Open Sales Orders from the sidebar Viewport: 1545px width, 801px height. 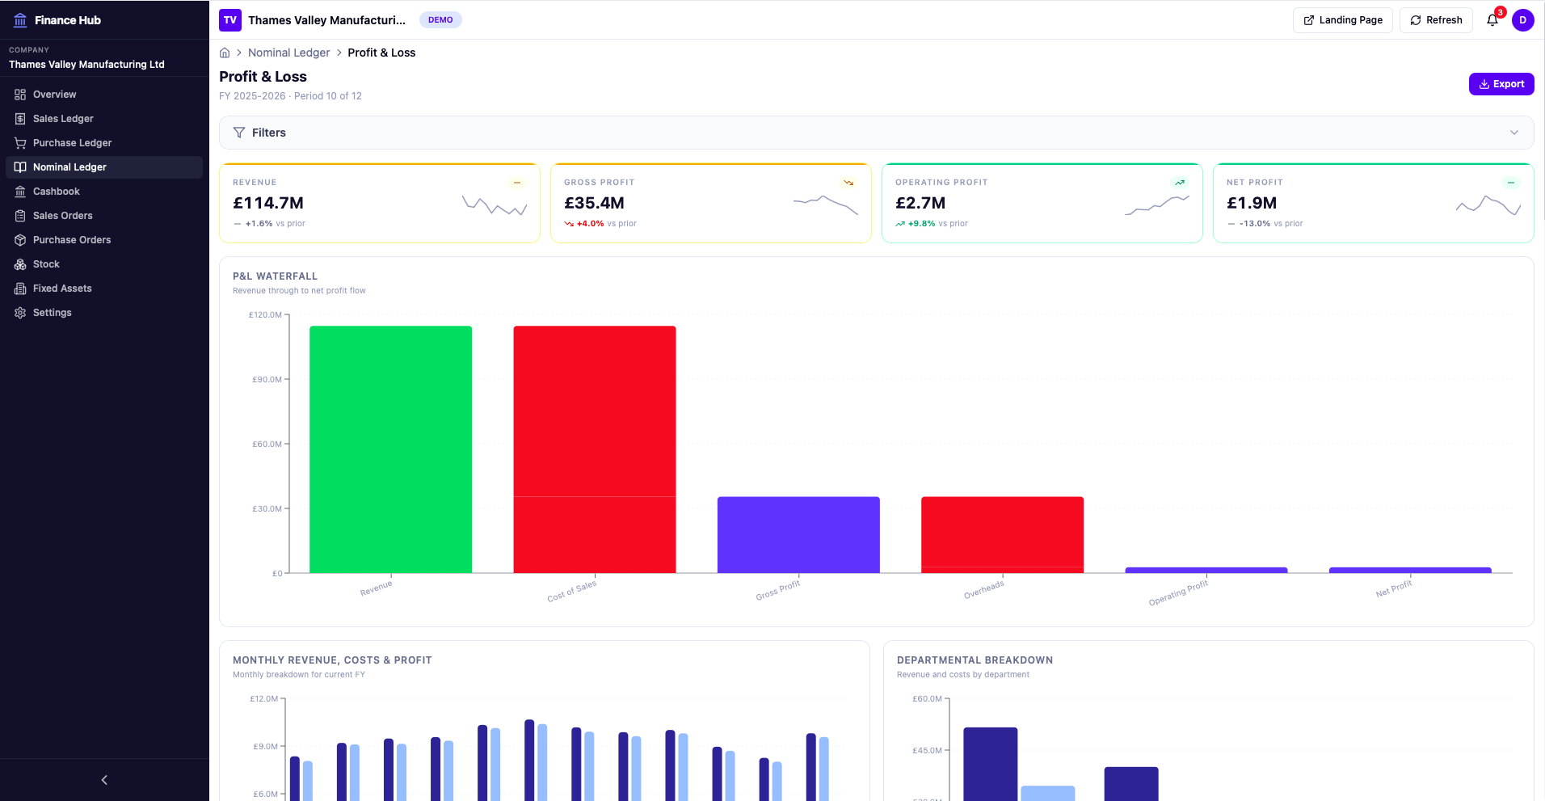click(x=62, y=216)
